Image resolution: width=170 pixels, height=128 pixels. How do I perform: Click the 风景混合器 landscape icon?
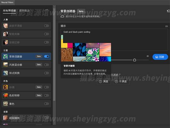5,65
